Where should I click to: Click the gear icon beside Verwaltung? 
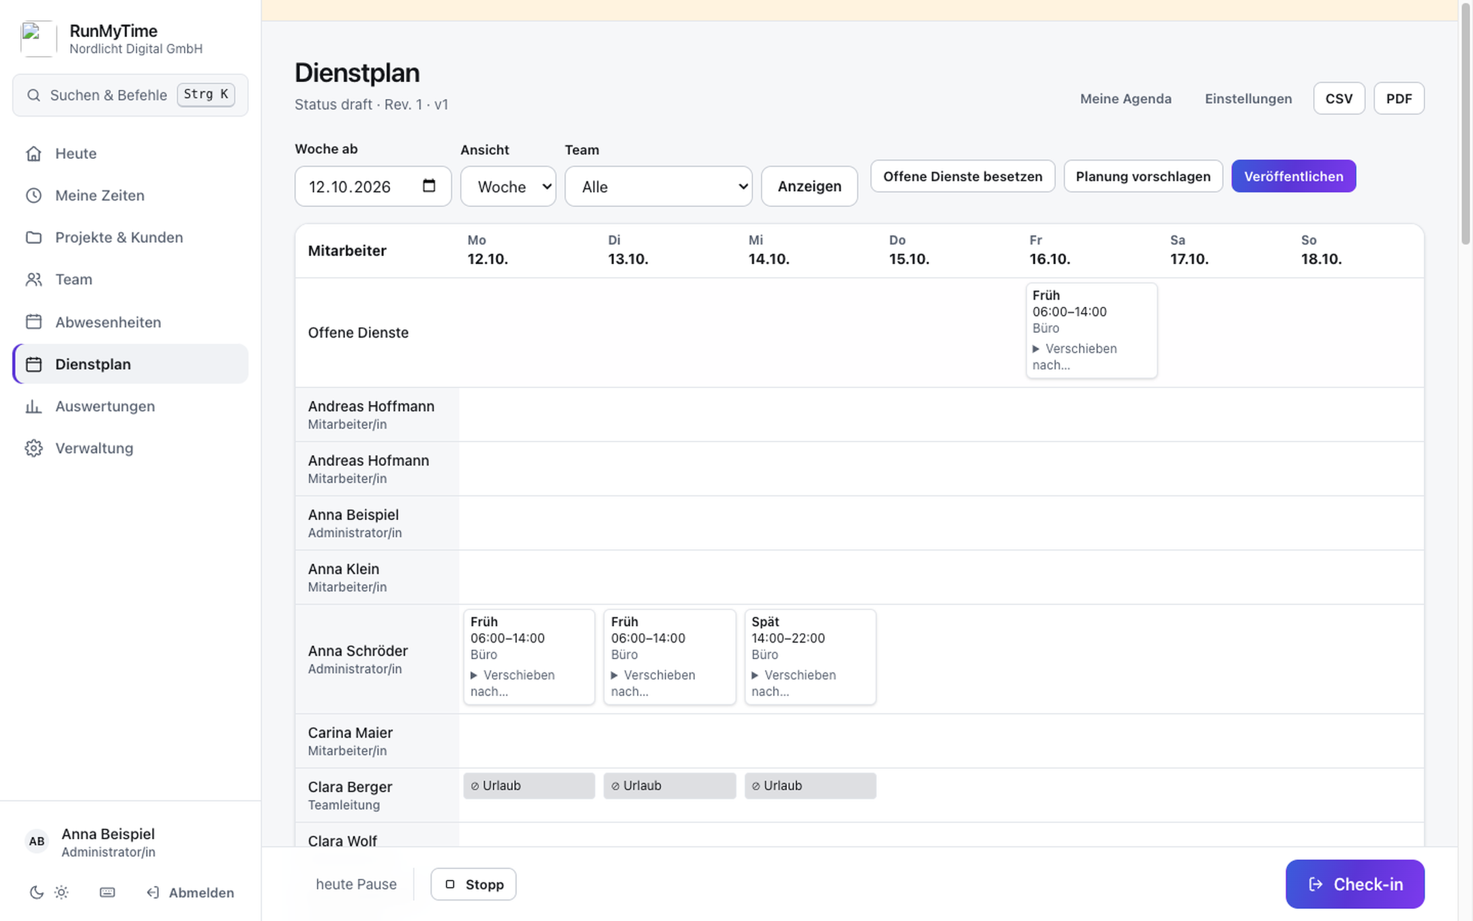(33, 448)
